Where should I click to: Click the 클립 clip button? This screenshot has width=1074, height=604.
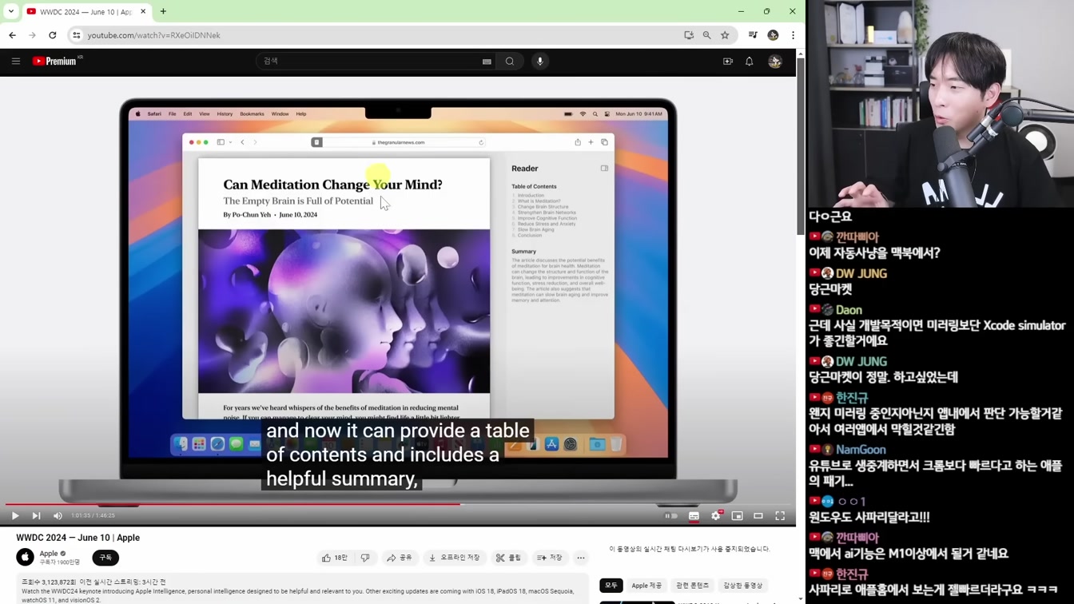pos(508,558)
